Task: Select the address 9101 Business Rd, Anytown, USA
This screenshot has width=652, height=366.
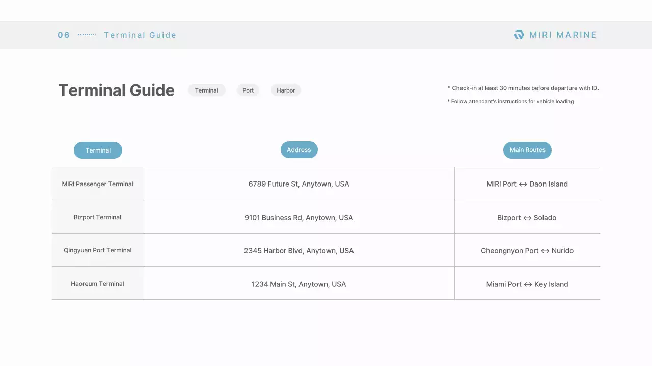Action: (x=299, y=217)
